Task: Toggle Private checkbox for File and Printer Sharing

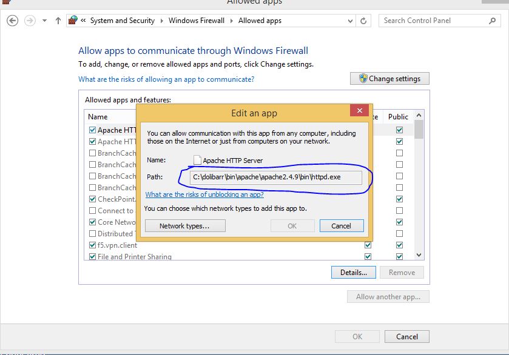Action: (368, 256)
